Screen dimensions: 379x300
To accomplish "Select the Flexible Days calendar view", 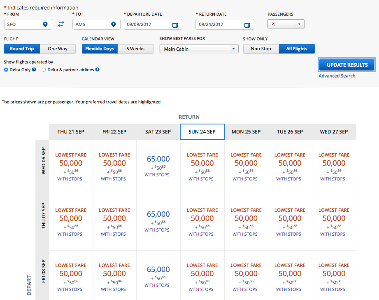I will 100,49.
